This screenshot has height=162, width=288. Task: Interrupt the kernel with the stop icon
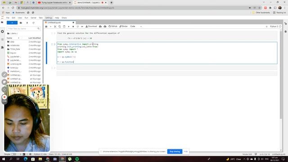coord(73,27)
